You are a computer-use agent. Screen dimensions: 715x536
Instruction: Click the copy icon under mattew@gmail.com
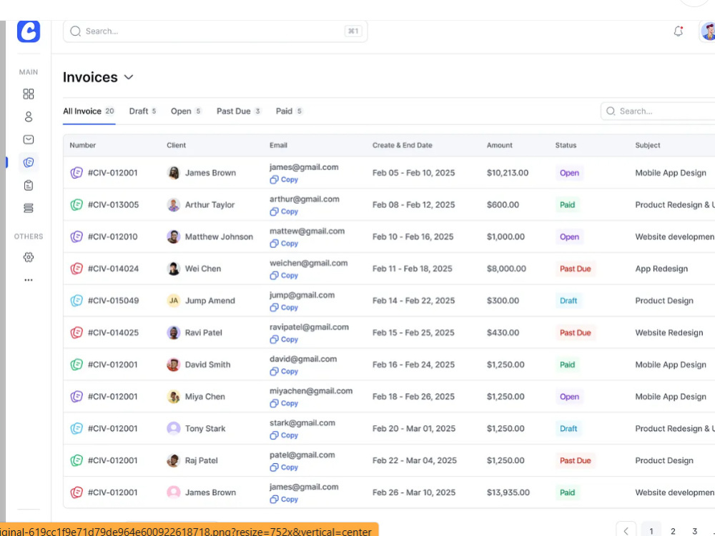(274, 244)
